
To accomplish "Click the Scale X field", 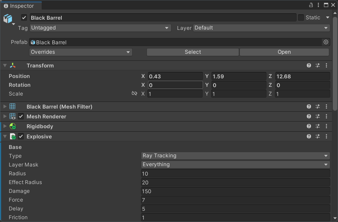I will 175,94.
